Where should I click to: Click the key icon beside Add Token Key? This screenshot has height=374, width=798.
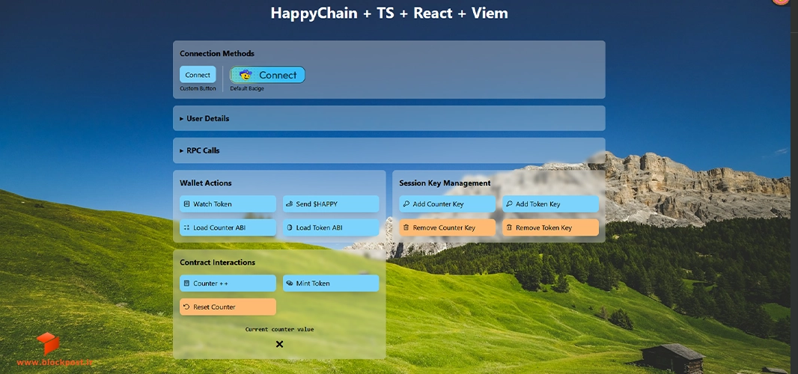coord(510,204)
